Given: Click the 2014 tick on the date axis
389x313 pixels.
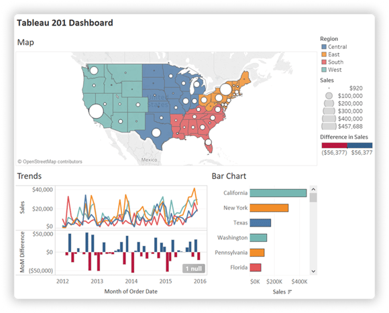Looking at the screenshot, I should point(131,281).
